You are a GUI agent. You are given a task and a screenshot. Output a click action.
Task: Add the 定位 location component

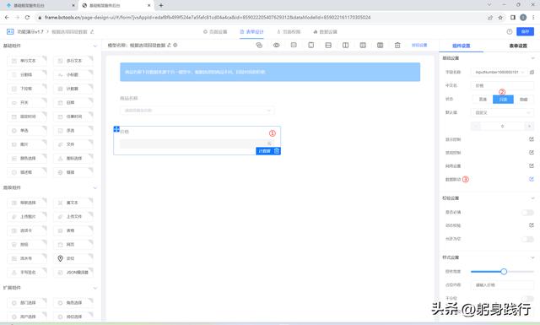(73, 258)
